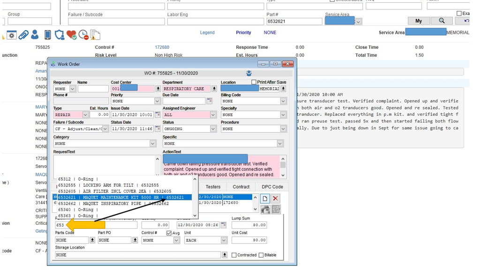Image resolution: width=481 pixels, height=280 pixels.
Task: Click the part field containing 653
Action: pos(96,225)
